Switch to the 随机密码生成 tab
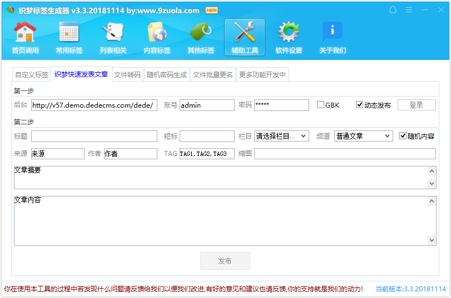The image size is (451, 298). coord(167,75)
